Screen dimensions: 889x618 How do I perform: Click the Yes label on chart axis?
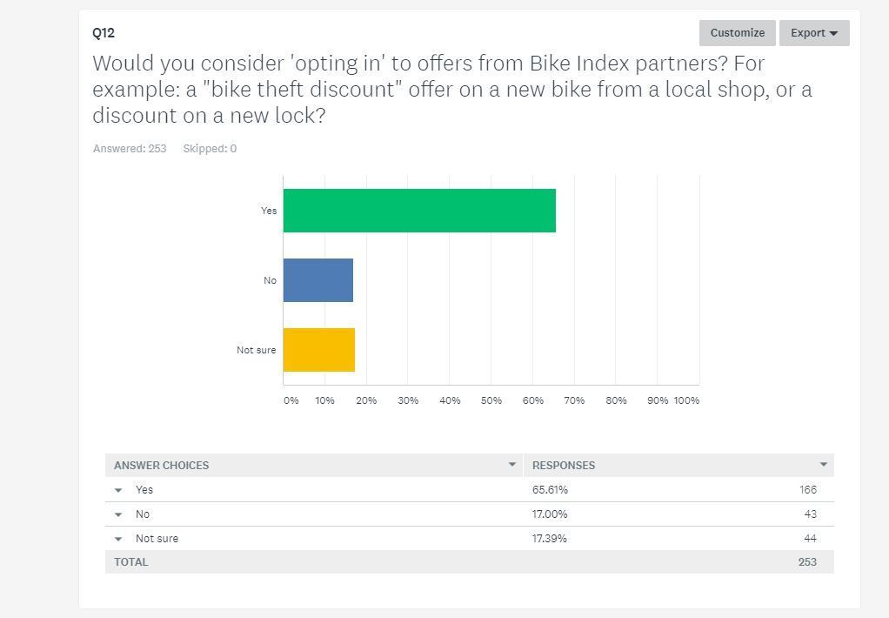pos(269,211)
